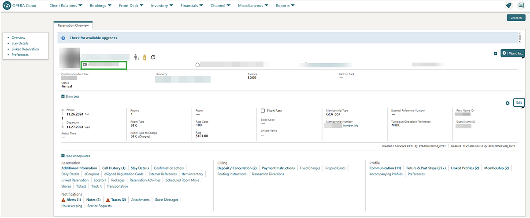
Task: Go to Overview in side navigation
Action: pyautogui.click(x=19, y=38)
